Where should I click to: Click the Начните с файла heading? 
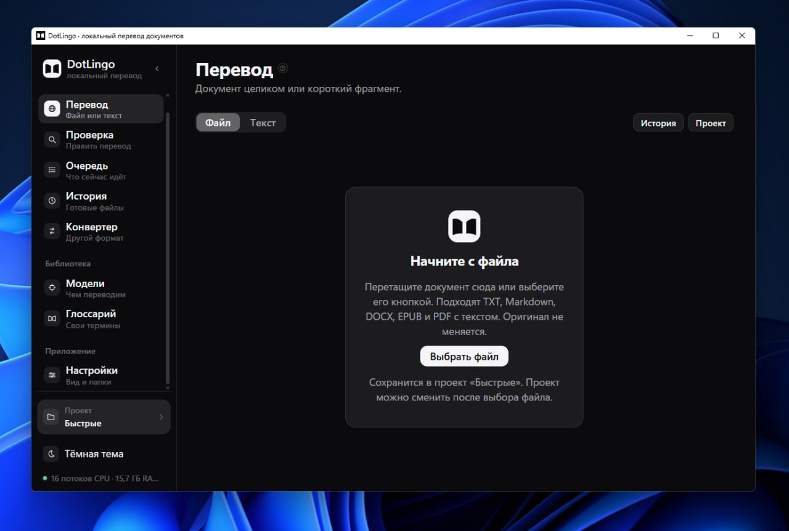point(464,261)
